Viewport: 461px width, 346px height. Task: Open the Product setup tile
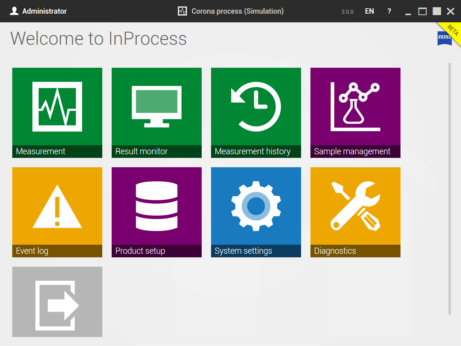157,212
